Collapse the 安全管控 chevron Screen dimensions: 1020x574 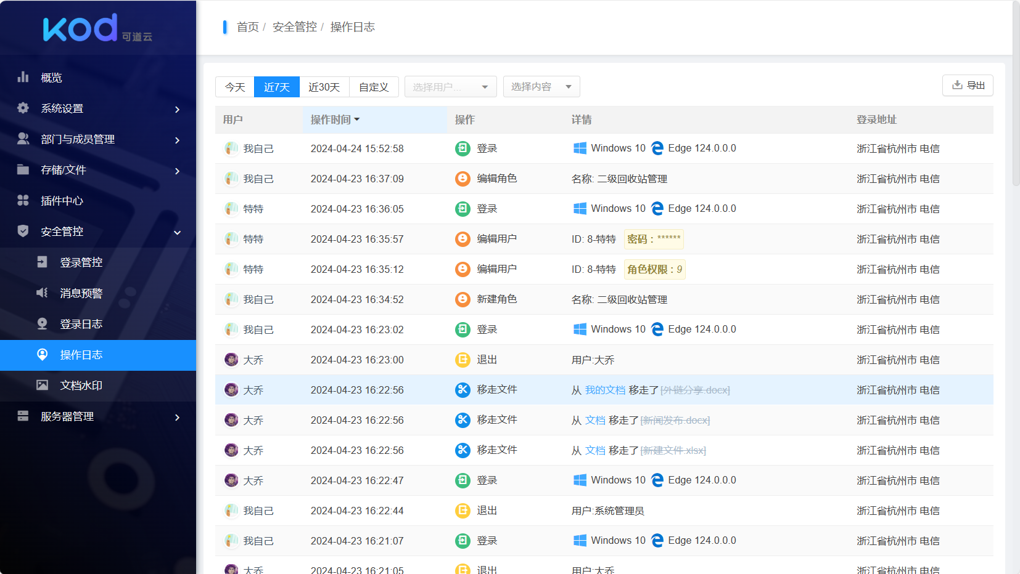click(178, 232)
